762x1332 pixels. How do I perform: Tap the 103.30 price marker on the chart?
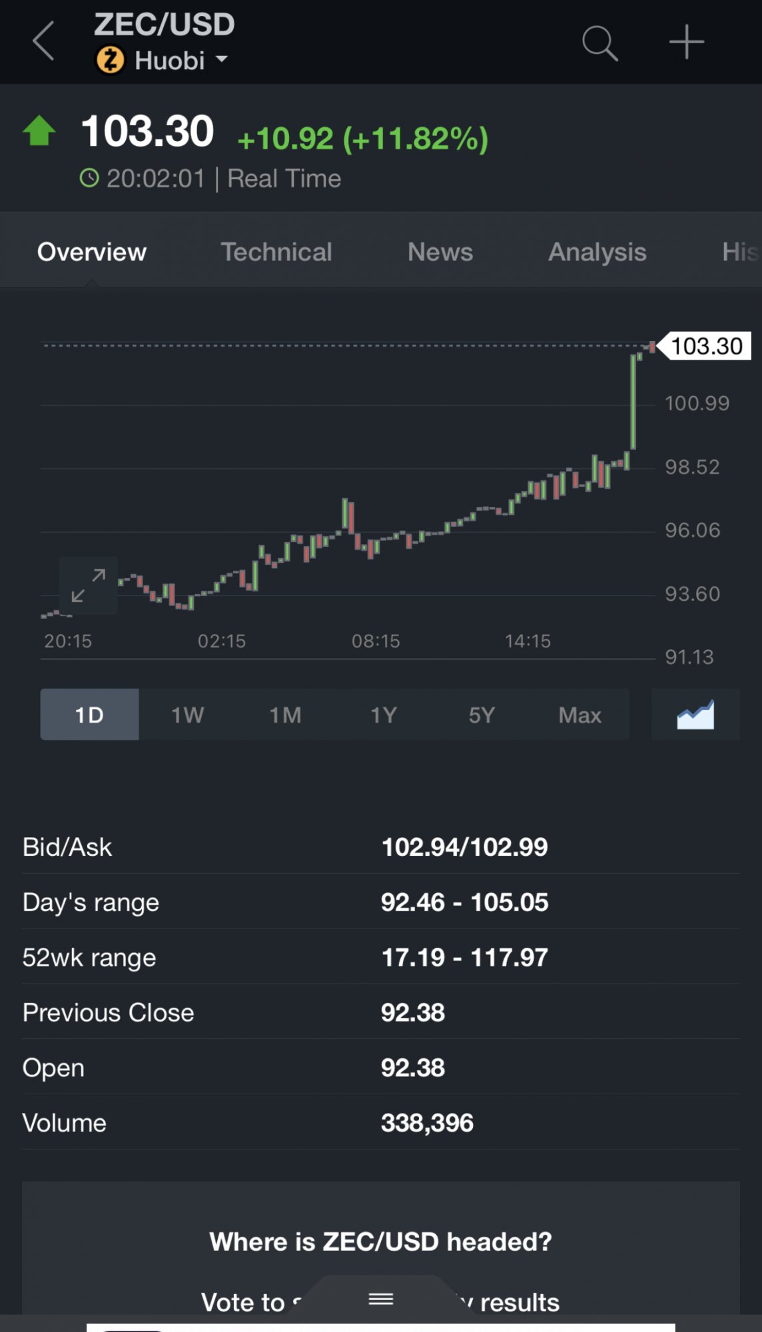pos(706,346)
